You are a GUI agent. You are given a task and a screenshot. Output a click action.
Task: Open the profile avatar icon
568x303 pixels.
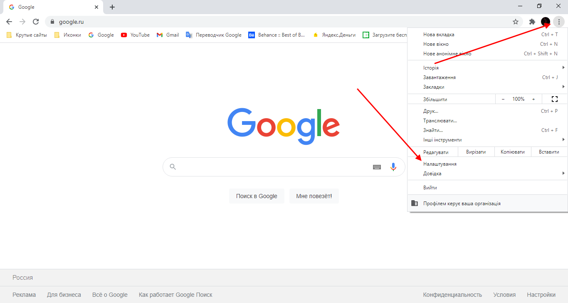point(546,22)
